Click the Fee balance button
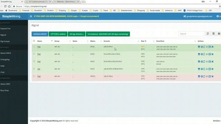The height and width of the screenshot is (124, 221). click(108, 34)
